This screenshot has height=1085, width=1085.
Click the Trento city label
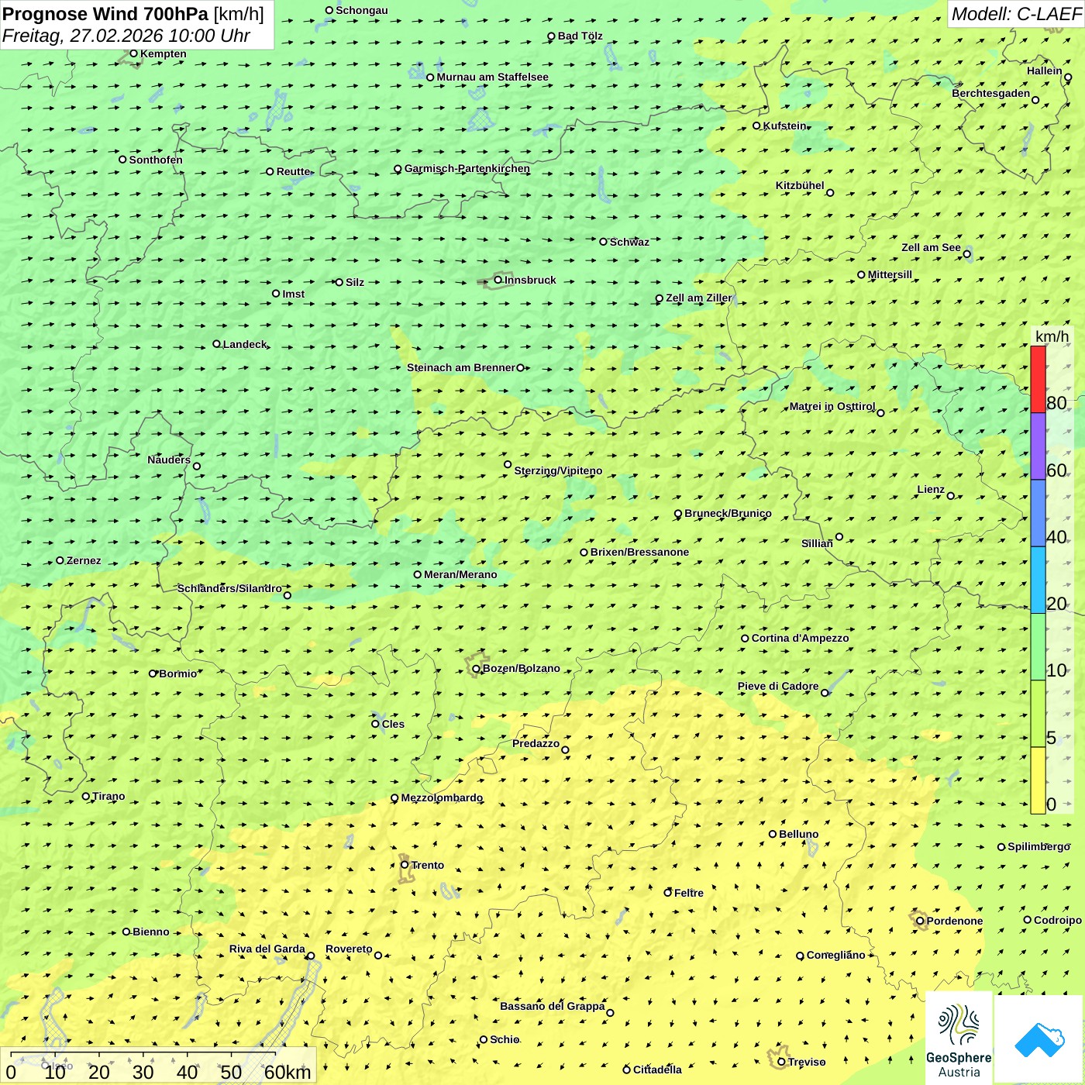tap(428, 865)
